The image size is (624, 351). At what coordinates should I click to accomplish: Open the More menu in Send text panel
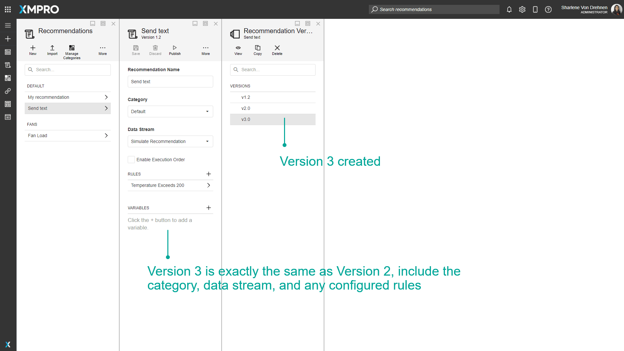pos(205,48)
